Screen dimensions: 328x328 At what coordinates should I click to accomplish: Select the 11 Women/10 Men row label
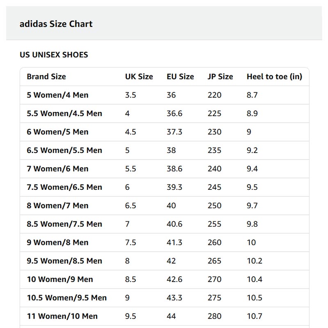62,317
